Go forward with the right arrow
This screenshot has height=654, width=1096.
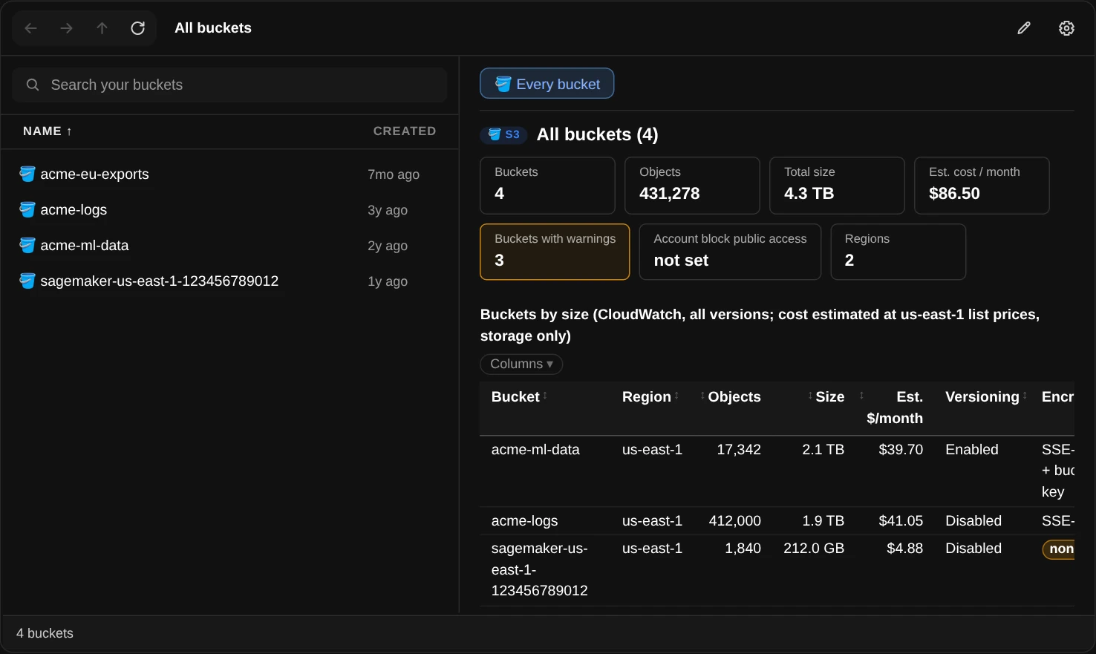(66, 28)
